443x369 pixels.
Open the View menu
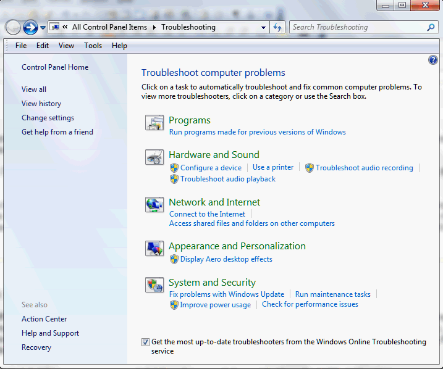coord(66,46)
